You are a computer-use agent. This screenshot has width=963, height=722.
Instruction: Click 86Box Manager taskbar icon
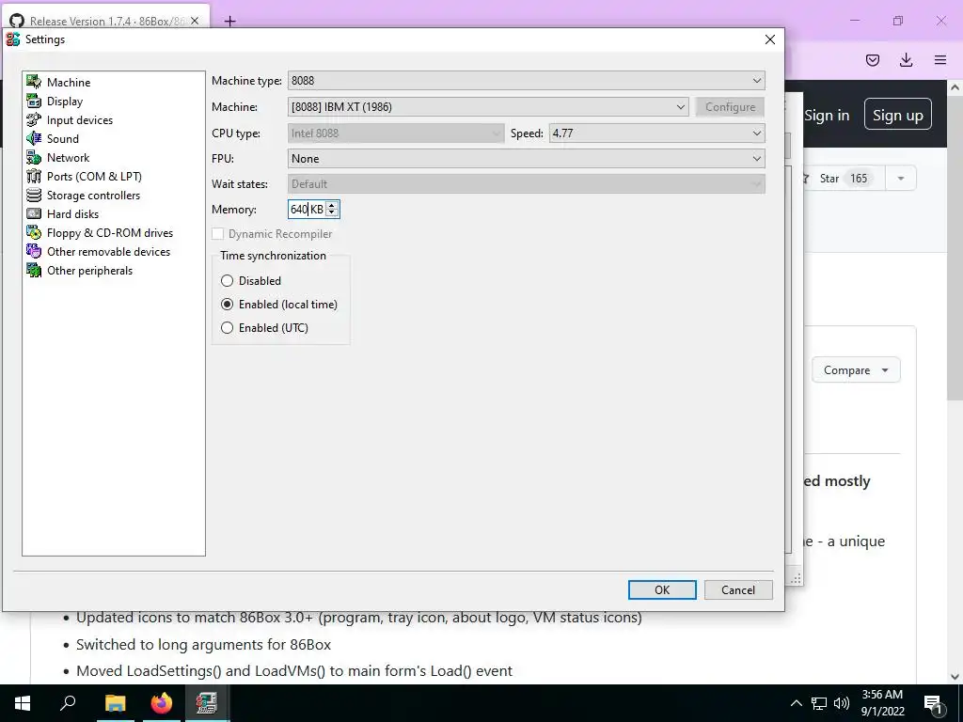click(207, 703)
